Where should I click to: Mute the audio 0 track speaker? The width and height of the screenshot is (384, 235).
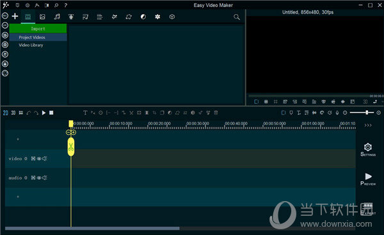(45, 177)
